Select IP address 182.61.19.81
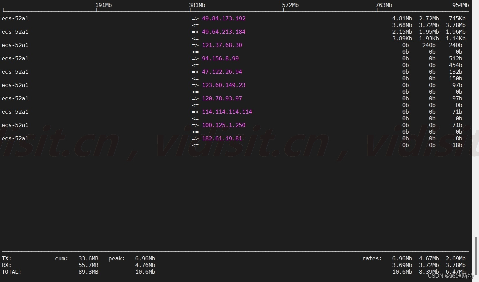479x282 pixels. coord(222,138)
